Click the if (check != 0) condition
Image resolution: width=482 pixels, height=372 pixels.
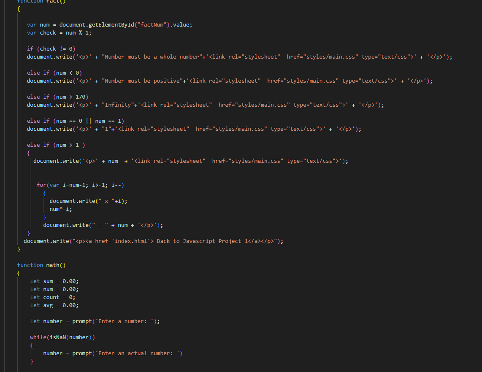click(x=51, y=49)
